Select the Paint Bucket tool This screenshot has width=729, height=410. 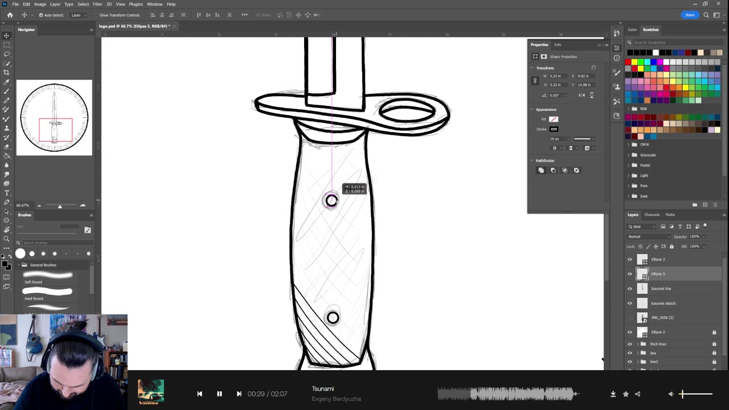7,155
